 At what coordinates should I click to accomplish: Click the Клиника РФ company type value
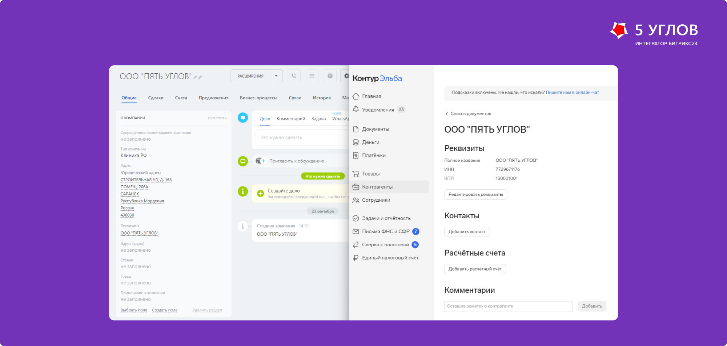click(x=133, y=156)
